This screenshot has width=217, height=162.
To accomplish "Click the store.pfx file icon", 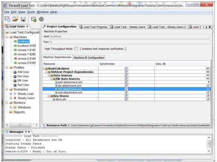I will 54,99.
